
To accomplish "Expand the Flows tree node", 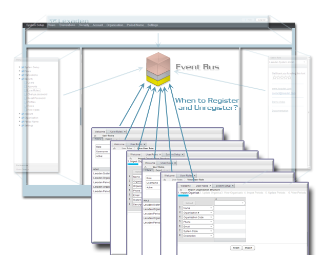I will pyautogui.click(x=19, y=71).
